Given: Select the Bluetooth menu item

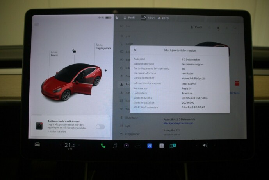Looking at the screenshot, I should click(x=129, y=117).
